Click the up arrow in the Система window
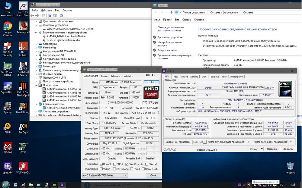The image size is (302, 188). click(171, 12)
